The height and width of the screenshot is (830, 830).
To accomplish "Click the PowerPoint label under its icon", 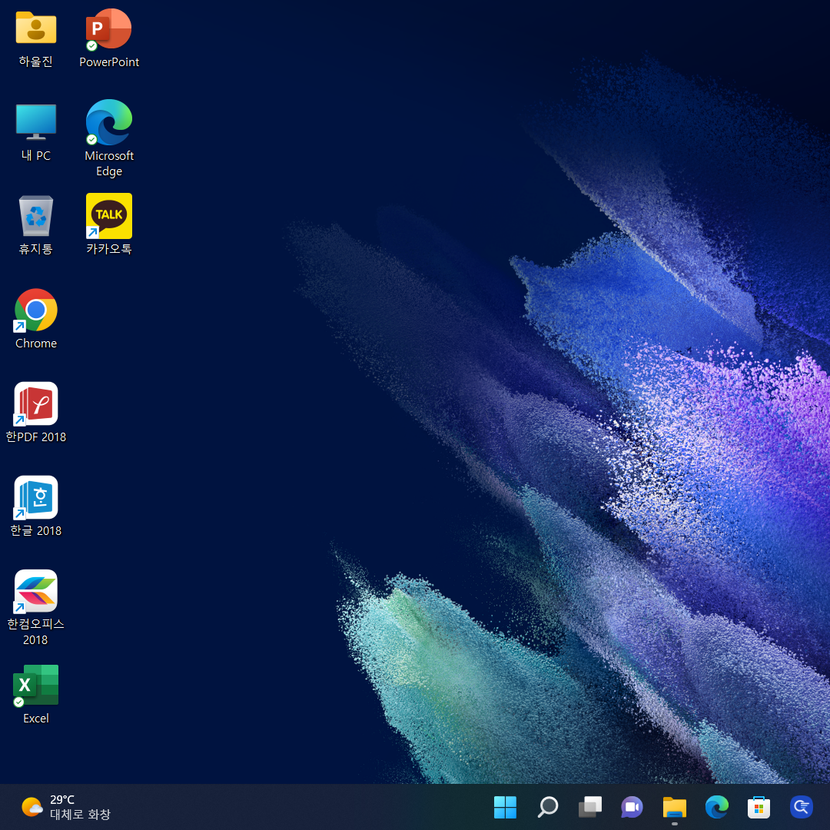I will (109, 62).
